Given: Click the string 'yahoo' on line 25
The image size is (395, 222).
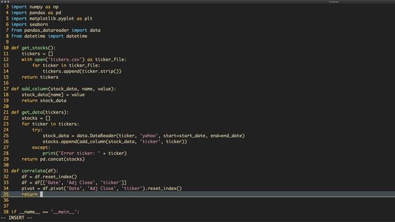Looking at the screenshot, I should coord(149,136).
